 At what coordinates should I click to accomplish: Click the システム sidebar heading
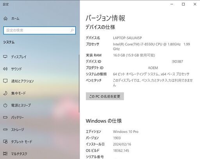[9, 42]
